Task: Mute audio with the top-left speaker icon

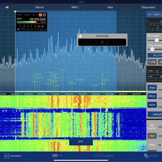Action: [x=7, y=7]
